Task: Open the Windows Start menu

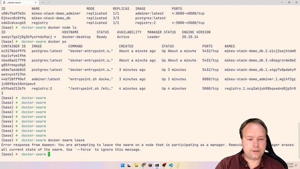Action: (122, 165)
